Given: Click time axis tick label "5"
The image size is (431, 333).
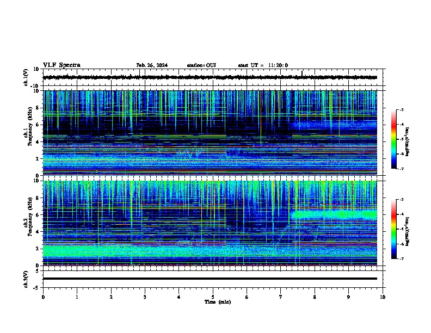Looking at the screenshot, I should pyautogui.click(x=213, y=297).
